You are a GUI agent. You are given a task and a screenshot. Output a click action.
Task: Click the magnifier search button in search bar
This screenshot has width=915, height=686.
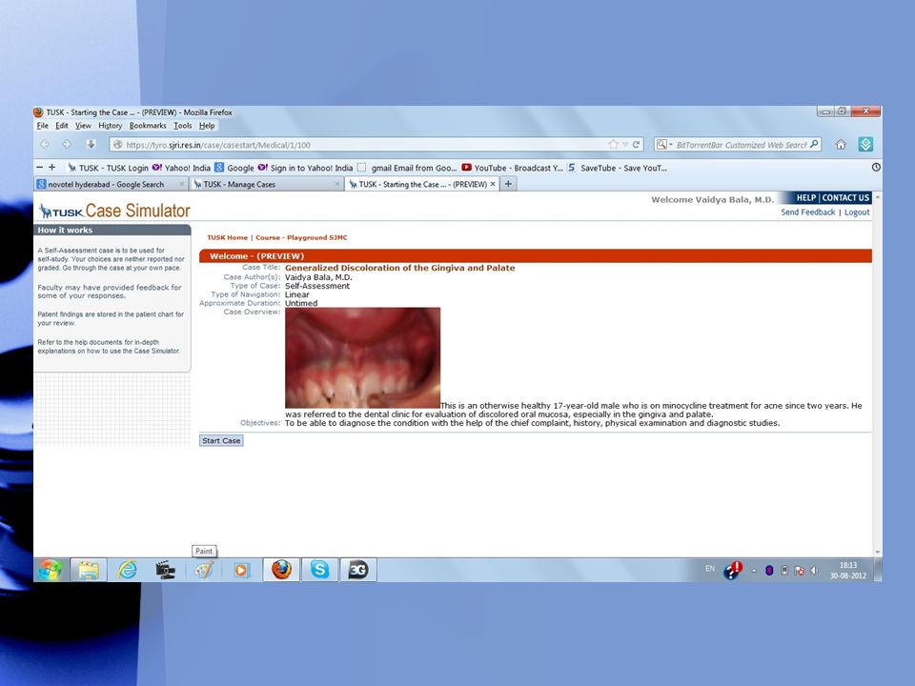[814, 144]
